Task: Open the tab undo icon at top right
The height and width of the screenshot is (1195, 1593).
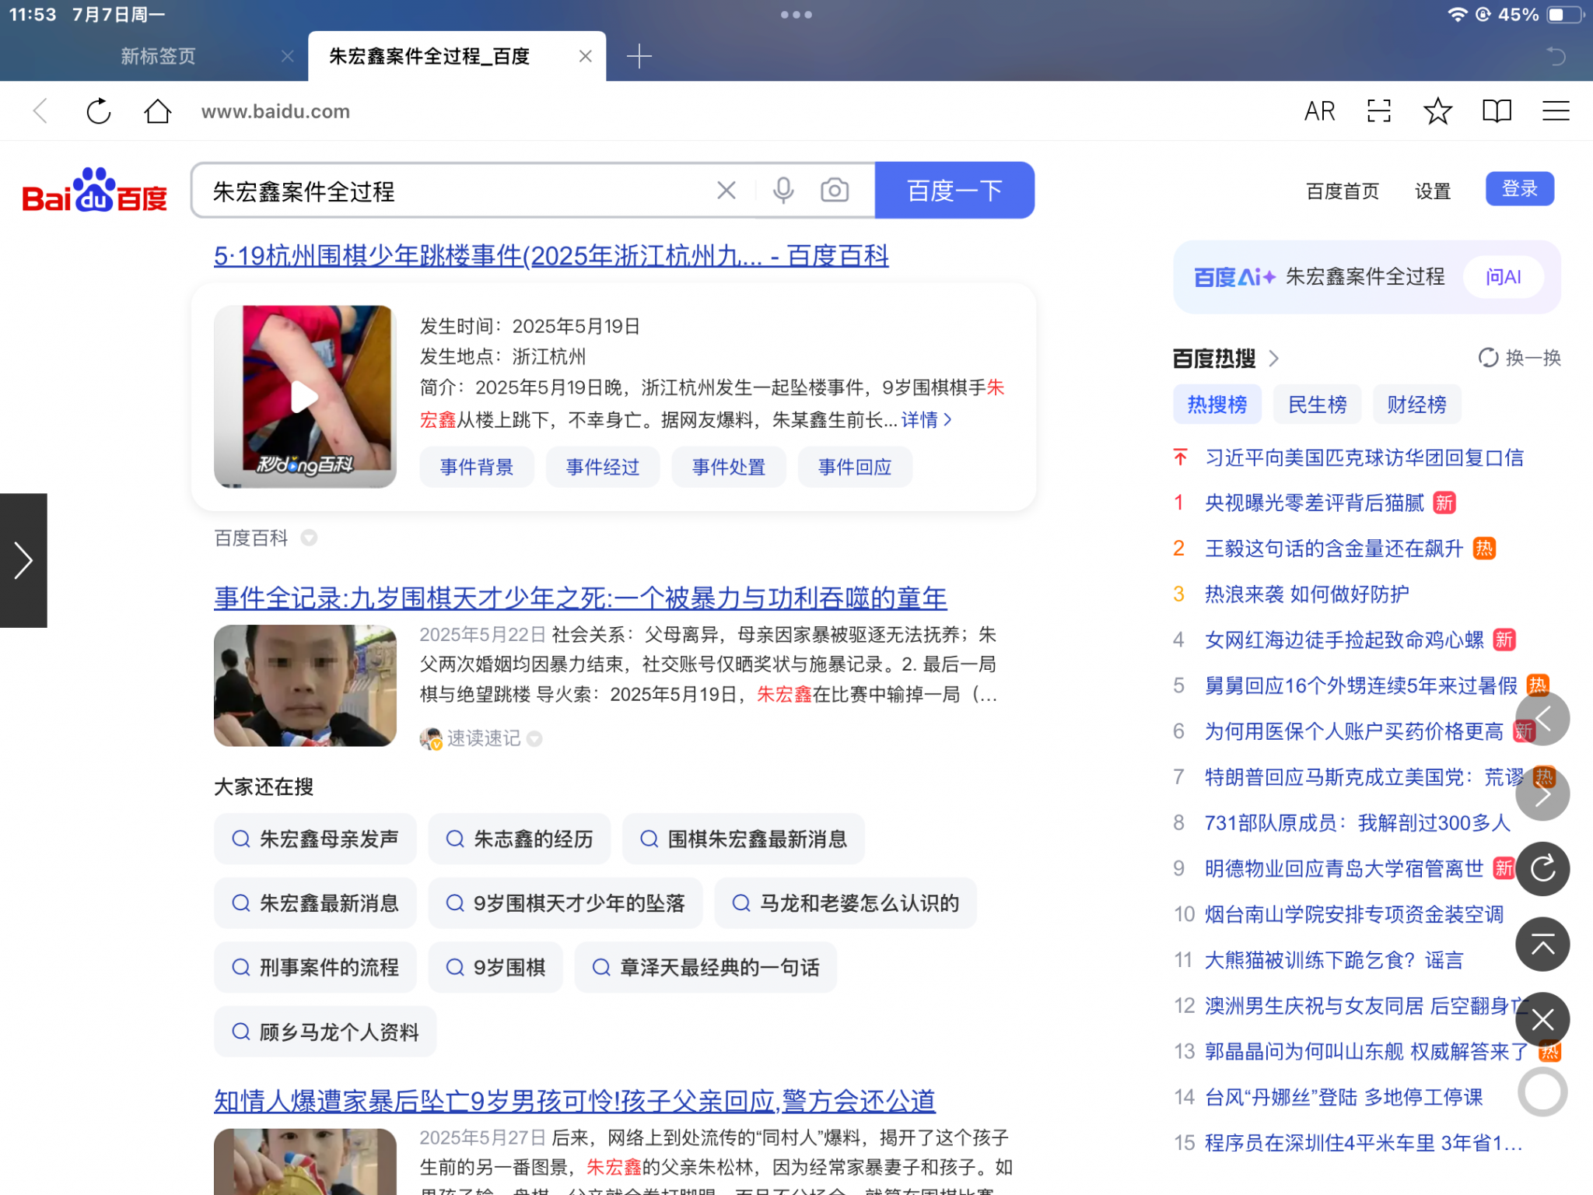Action: click(1556, 56)
